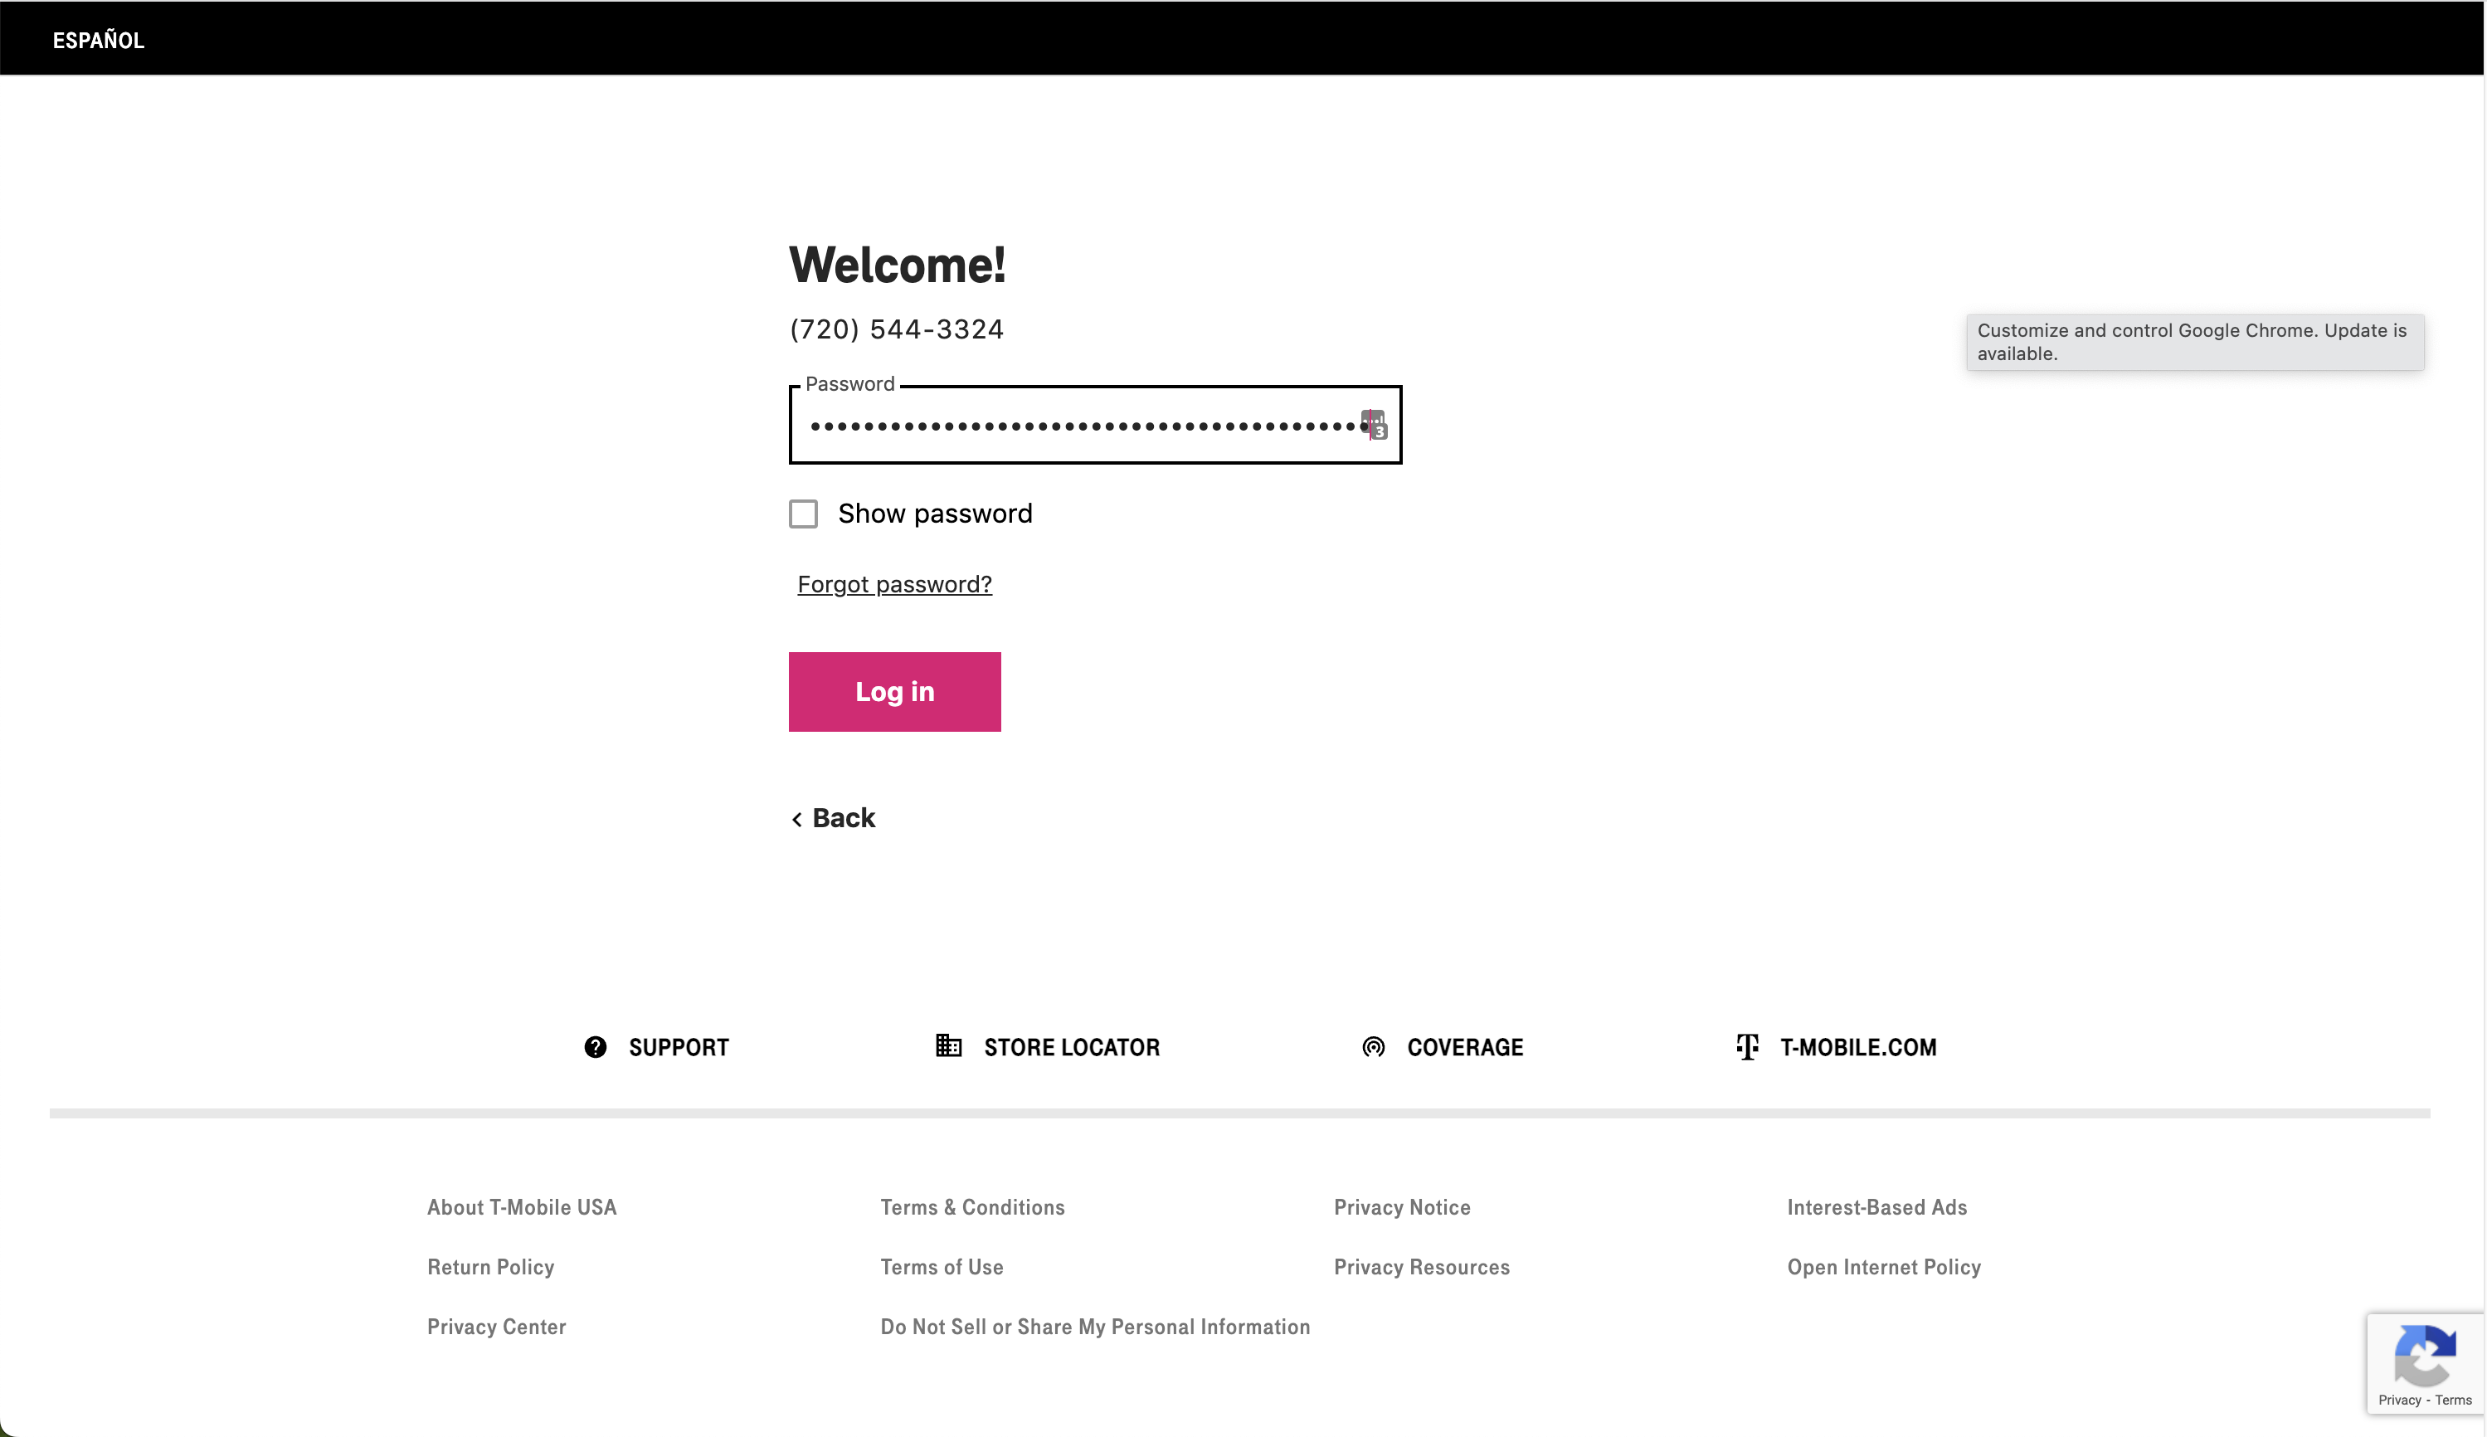Enable the Show password checkbox
Viewport: 2487px width, 1437px height.
[803, 514]
